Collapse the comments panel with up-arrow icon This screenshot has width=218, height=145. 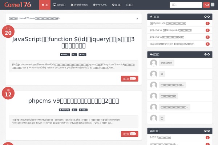pos(205,54)
